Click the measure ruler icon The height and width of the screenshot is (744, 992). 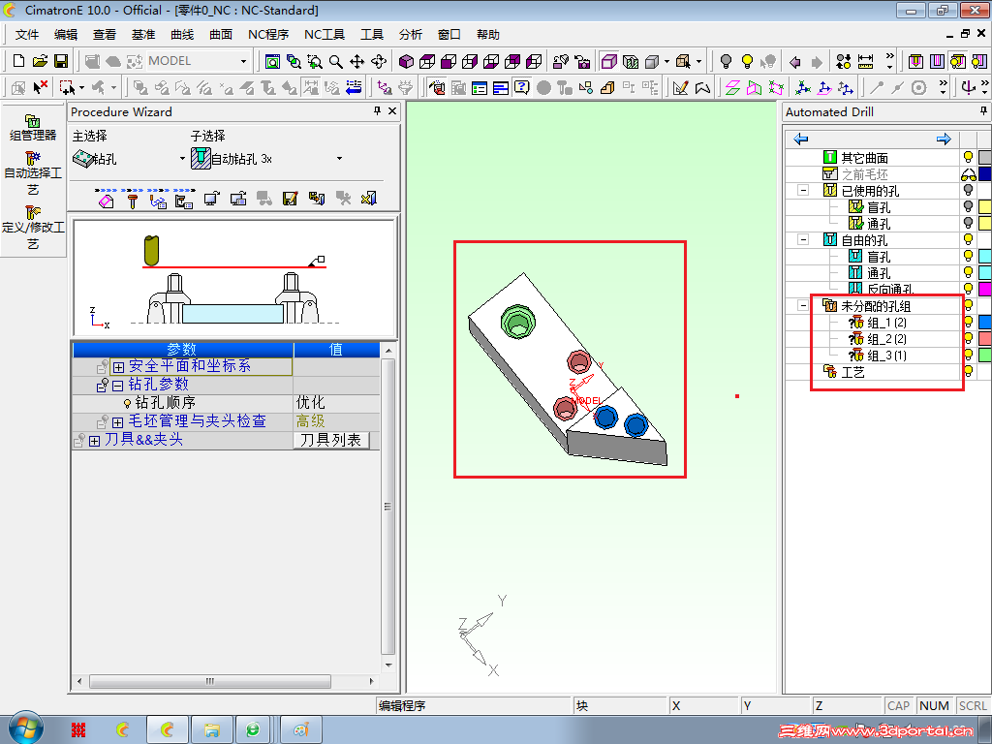tap(865, 61)
